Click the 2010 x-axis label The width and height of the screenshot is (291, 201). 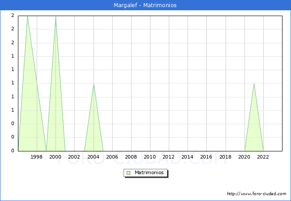click(x=150, y=157)
